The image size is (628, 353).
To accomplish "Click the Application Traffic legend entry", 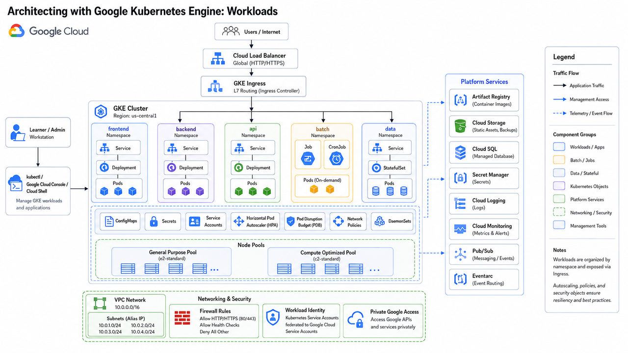I will pos(587,86).
